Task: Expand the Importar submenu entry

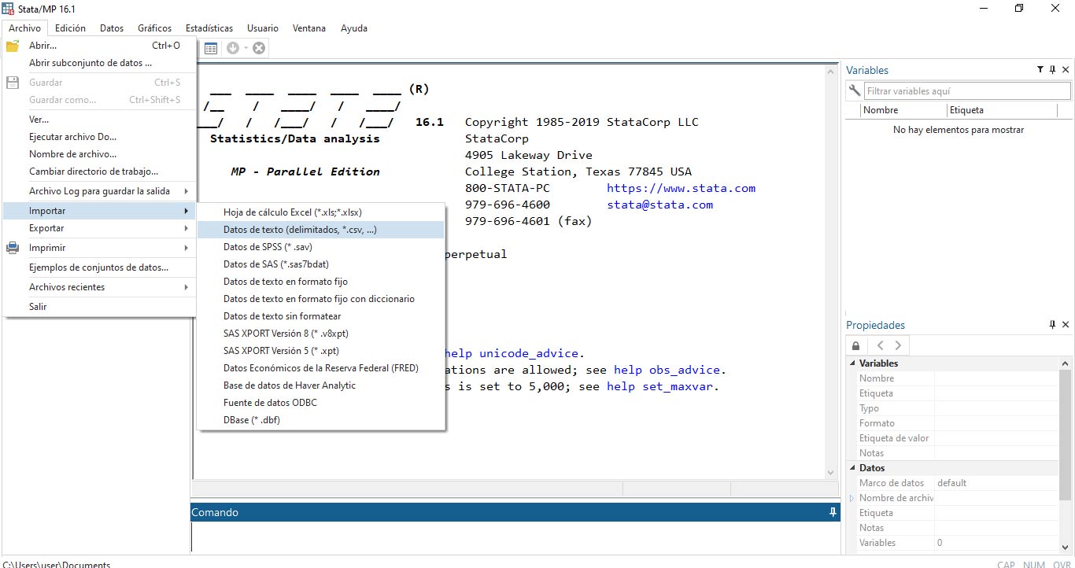Action: (99, 211)
